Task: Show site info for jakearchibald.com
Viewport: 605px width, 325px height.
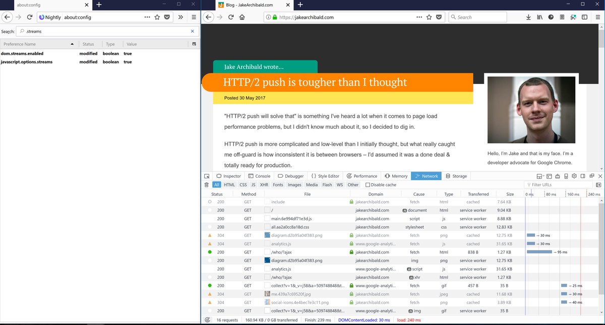Action: point(268,17)
